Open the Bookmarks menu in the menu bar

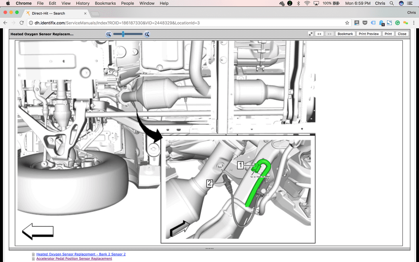[x=105, y=3]
